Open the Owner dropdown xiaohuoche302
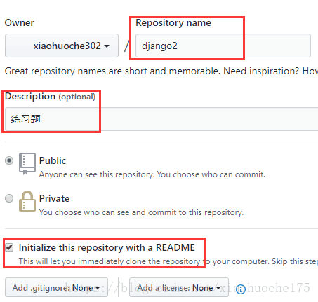This screenshot has width=318, height=302. [62, 46]
